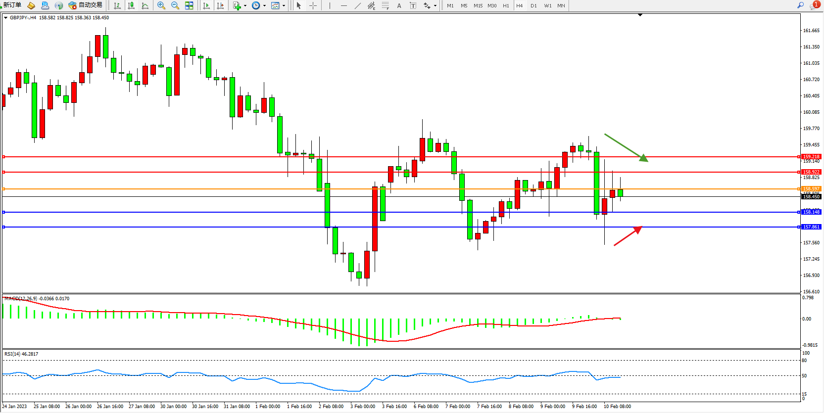Click the zoom in magnifier icon
This screenshot has width=824, height=413.
[161, 5]
